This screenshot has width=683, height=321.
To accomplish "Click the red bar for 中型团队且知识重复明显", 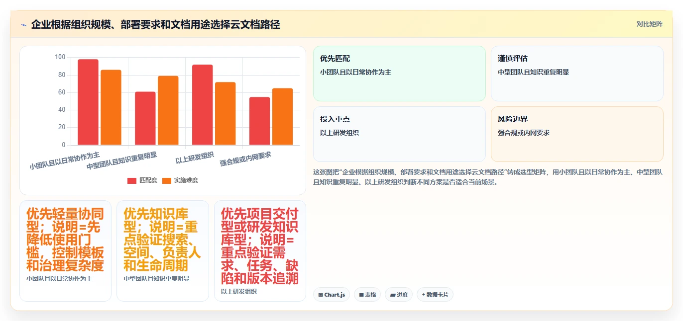I will 145,118.
